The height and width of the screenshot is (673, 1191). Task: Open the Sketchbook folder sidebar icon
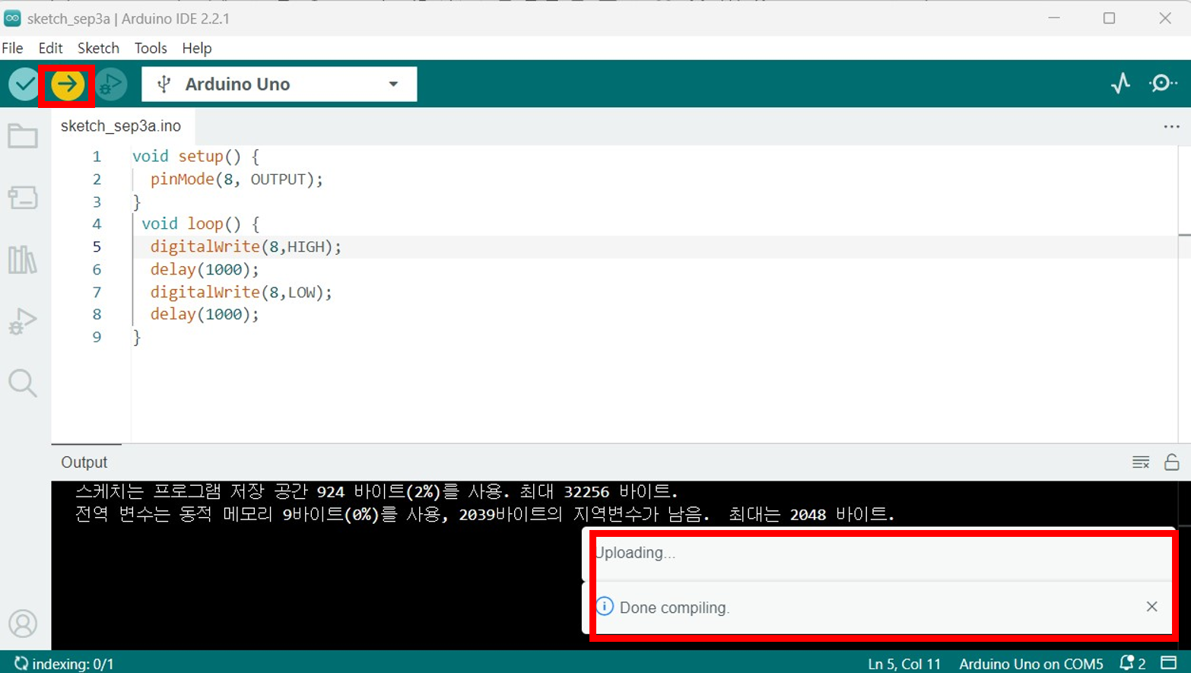(x=23, y=136)
